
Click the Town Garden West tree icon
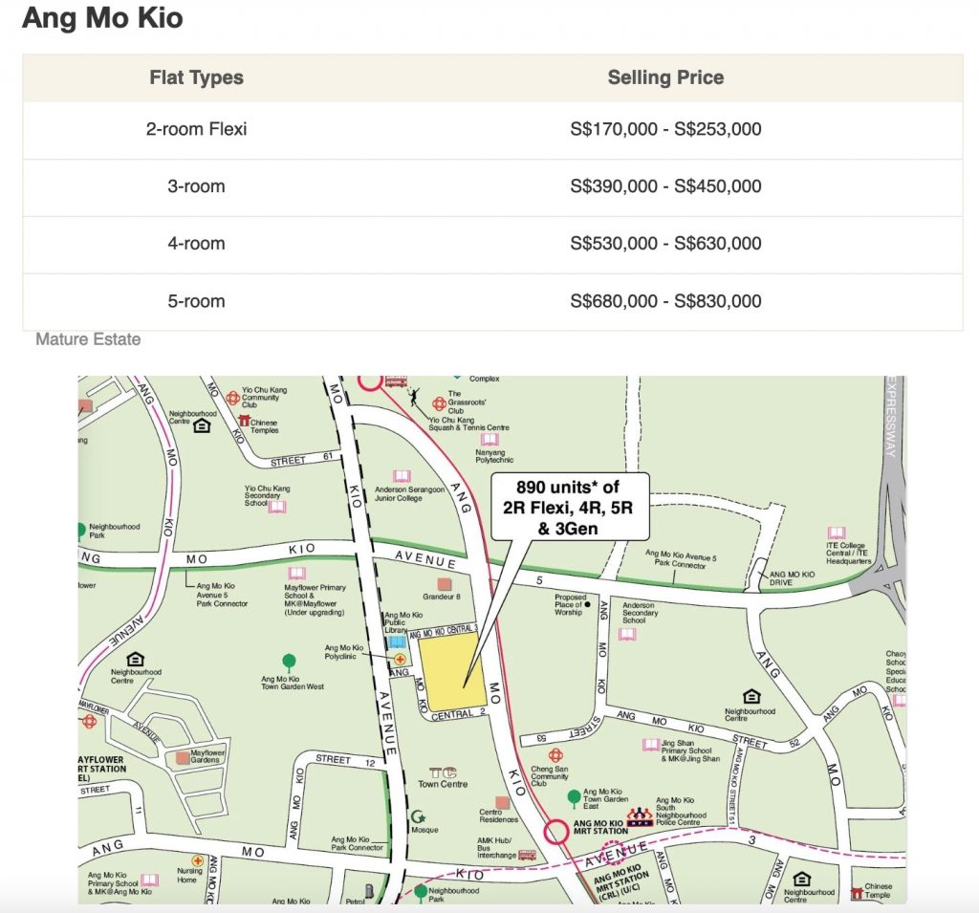pos(289,661)
